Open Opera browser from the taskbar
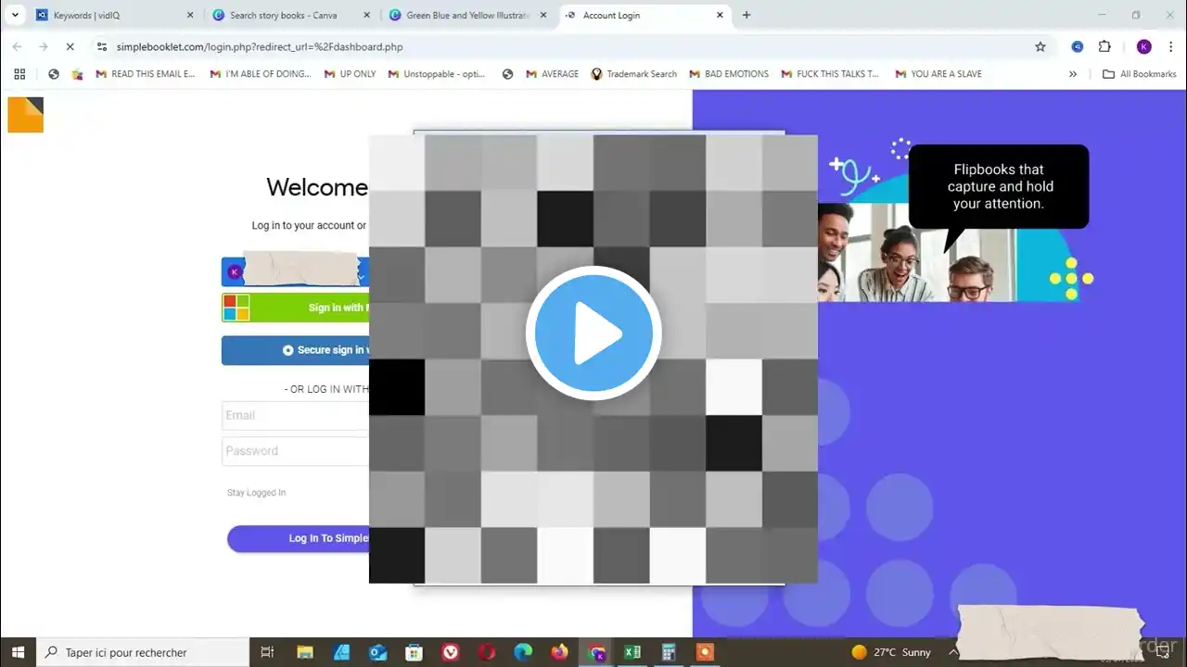The width and height of the screenshot is (1187, 667). pyautogui.click(x=487, y=652)
